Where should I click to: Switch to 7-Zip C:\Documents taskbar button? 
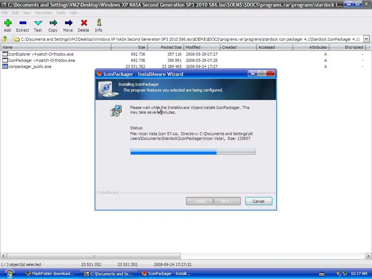108,274
